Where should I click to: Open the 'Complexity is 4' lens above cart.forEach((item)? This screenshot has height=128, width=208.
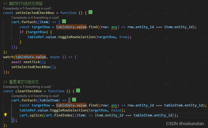point(35,18)
